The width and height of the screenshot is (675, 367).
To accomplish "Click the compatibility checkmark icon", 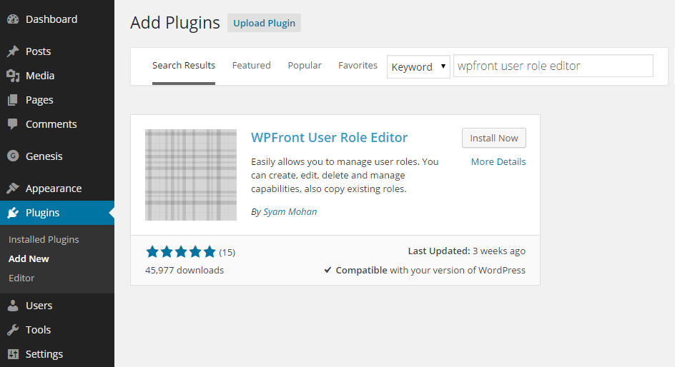I will pyautogui.click(x=327, y=270).
